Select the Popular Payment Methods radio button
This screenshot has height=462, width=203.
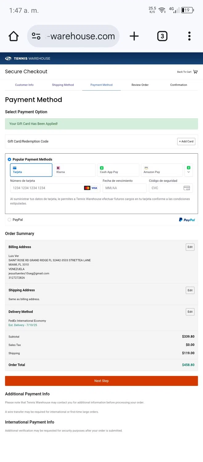click(9, 159)
